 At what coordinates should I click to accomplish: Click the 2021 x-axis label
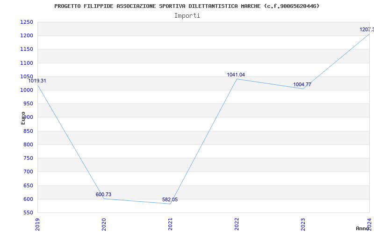point(170,224)
